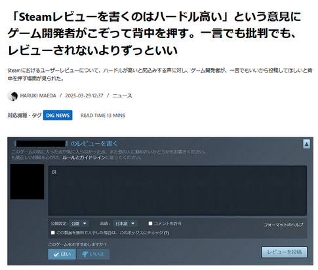318x270 pixels.
Task: Open ルールとガイドライン link
Action: tap(84, 158)
